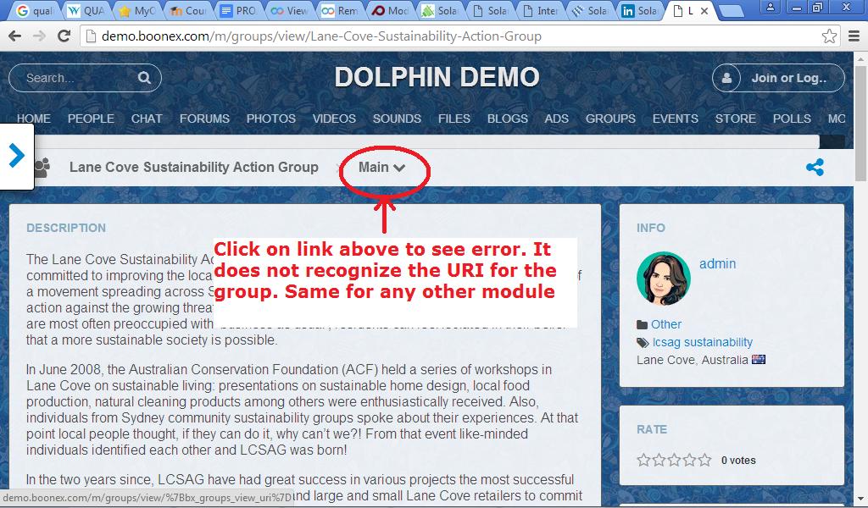Open the CHAT menu item

pyautogui.click(x=147, y=119)
